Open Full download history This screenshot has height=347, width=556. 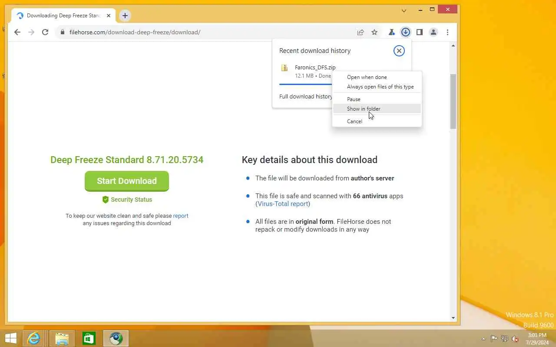[306, 97]
